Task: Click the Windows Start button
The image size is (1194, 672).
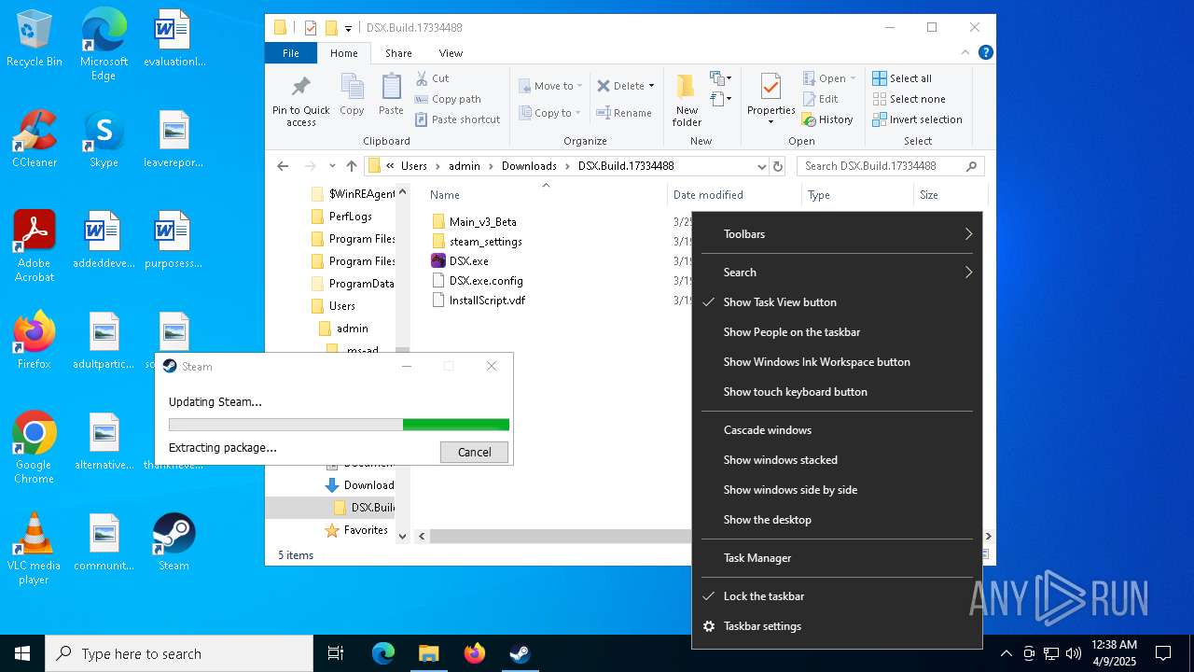Action: (x=22, y=653)
